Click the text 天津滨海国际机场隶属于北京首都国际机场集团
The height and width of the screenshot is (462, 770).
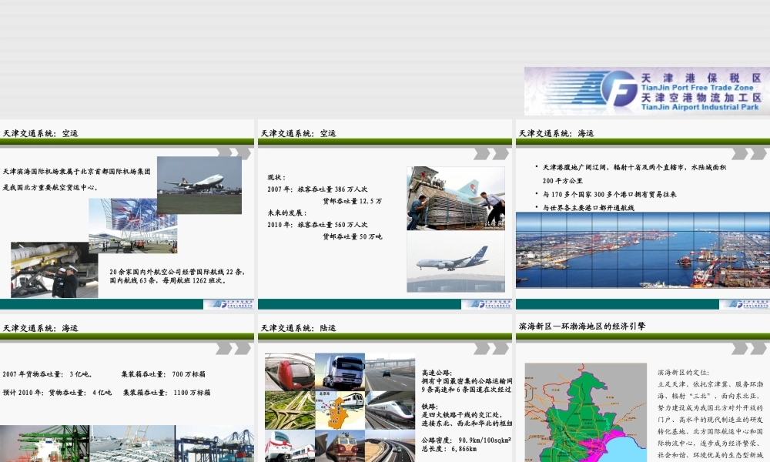76,172
